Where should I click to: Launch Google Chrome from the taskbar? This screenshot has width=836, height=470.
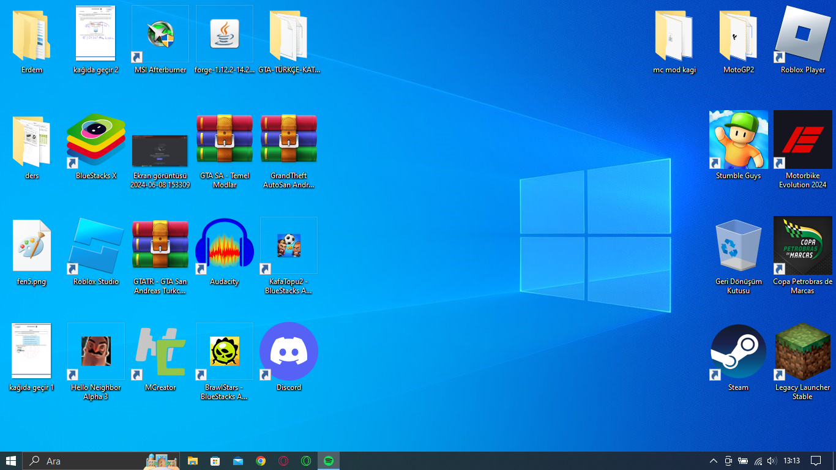pos(261,461)
